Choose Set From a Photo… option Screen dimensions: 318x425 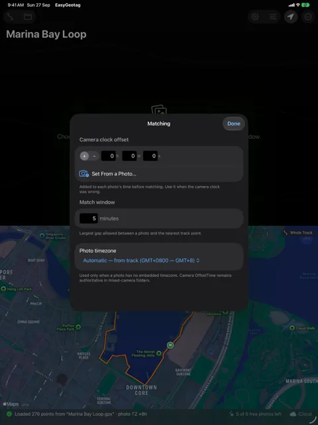point(159,174)
